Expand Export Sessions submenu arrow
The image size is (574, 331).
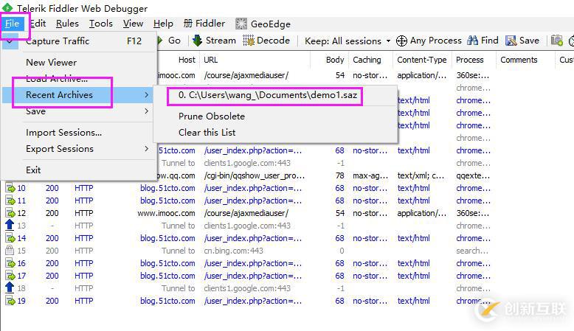pyautogui.click(x=146, y=148)
